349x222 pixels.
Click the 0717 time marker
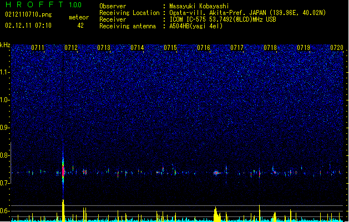[237, 48]
